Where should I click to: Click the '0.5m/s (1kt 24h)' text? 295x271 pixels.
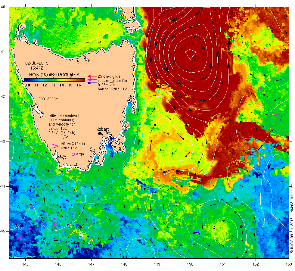click(62, 133)
